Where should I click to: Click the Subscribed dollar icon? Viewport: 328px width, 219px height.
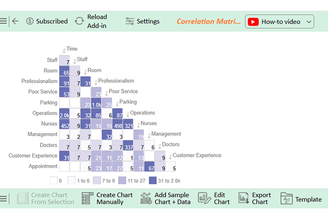pos(30,21)
